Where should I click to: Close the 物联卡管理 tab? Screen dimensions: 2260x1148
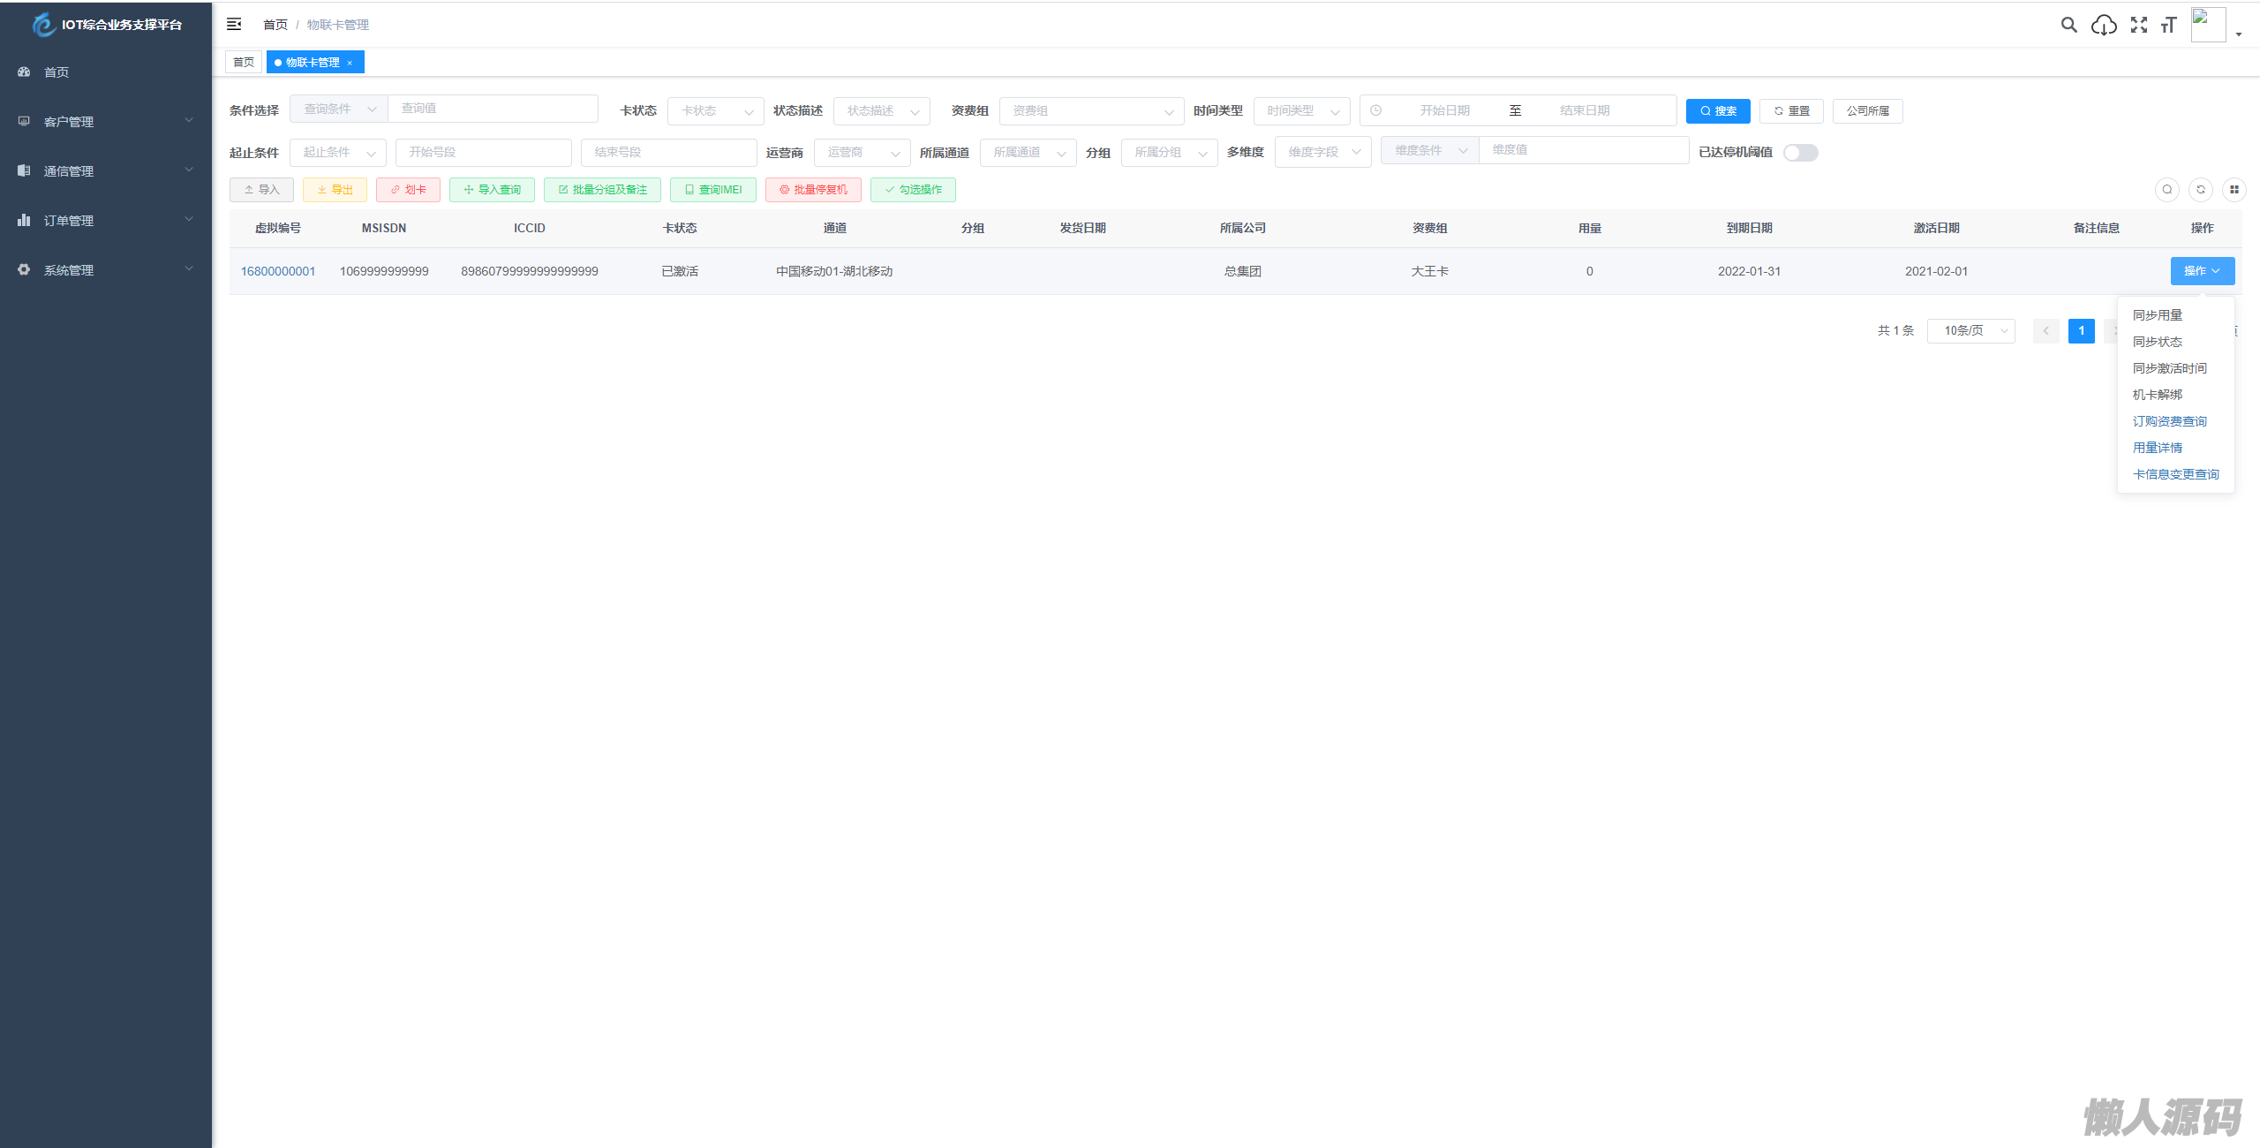(x=350, y=63)
